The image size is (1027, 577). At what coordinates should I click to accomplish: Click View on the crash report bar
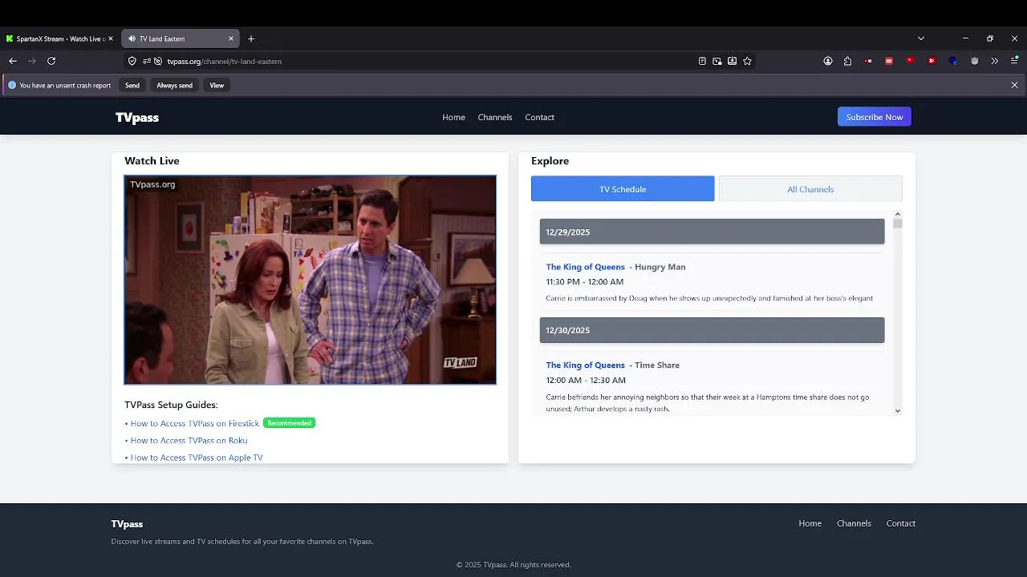(x=217, y=85)
